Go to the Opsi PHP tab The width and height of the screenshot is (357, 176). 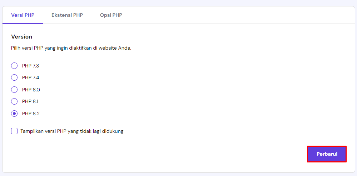pos(111,15)
